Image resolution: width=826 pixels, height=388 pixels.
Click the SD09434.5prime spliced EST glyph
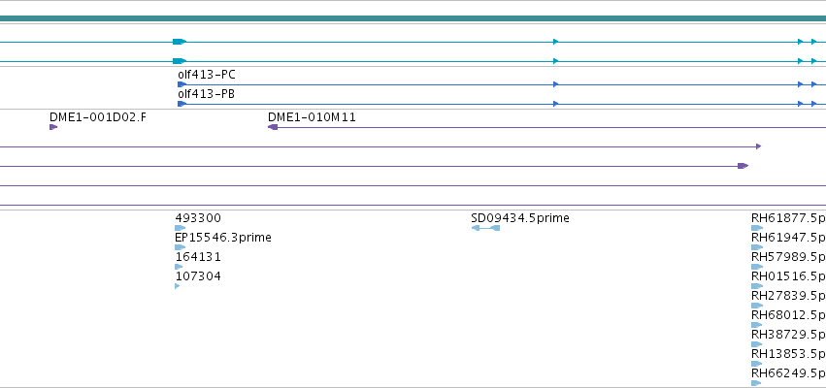tap(485, 228)
